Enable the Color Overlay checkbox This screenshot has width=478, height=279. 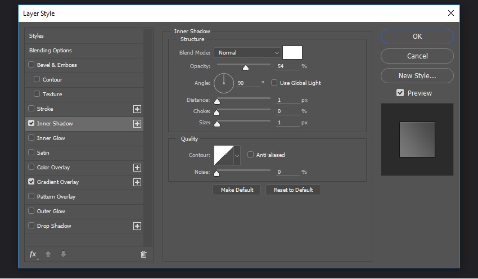(x=31, y=167)
